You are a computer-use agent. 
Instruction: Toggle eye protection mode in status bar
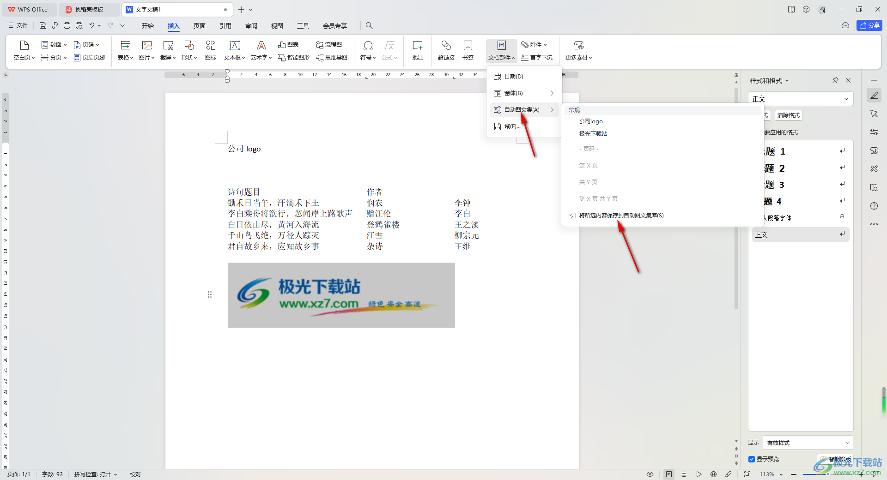point(650,474)
